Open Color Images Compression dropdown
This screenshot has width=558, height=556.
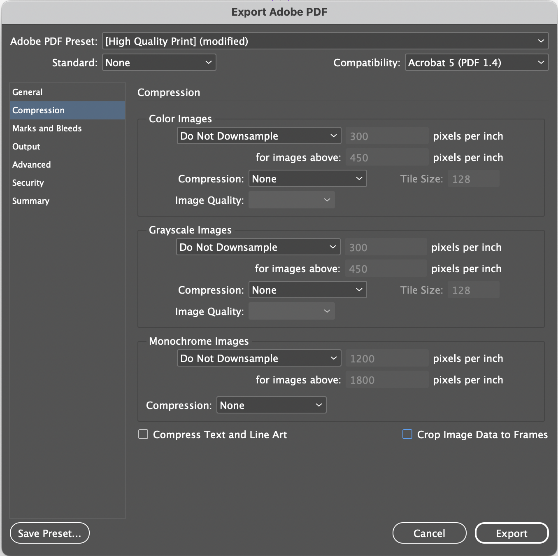coord(307,179)
